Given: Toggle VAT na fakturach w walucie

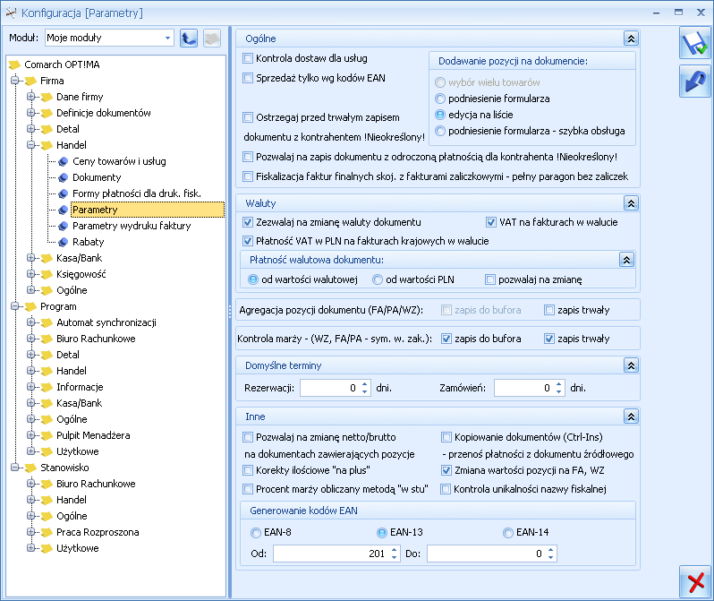Looking at the screenshot, I should [491, 222].
